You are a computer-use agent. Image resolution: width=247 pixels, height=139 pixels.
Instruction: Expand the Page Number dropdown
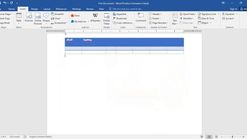(158, 23)
